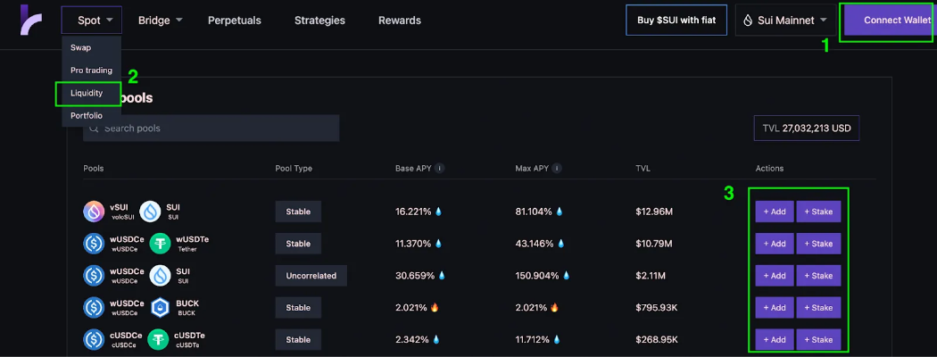Expand the Bridge dropdown

161,20
